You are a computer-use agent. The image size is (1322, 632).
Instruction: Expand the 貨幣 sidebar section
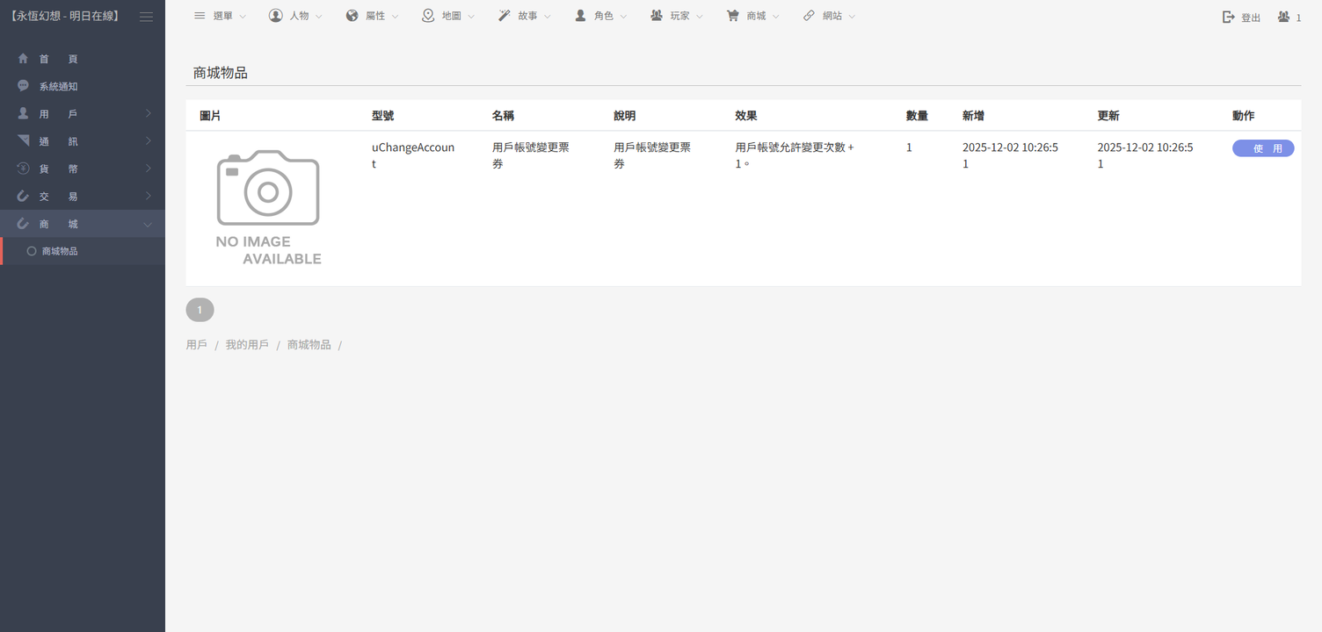click(x=83, y=169)
